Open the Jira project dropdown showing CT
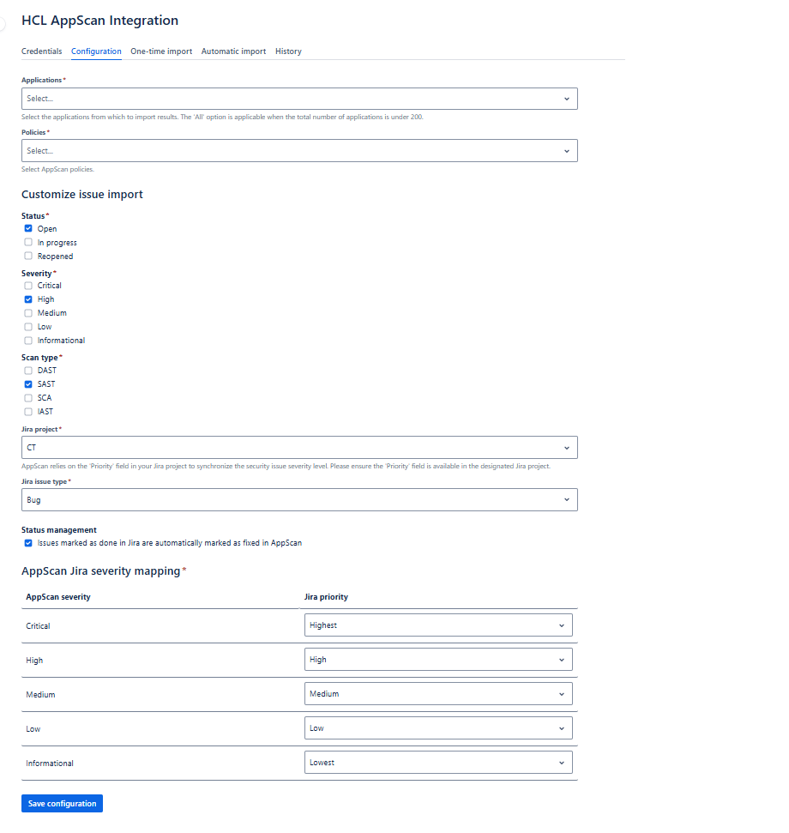 click(x=299, y=448)
